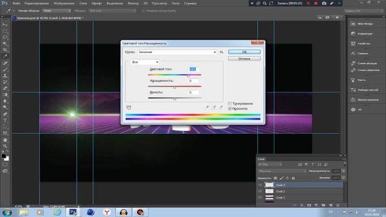Open the Справка menu
Image resolution: width=386 pixels, height=217 pixels.
pyautogui.click(x=190, y=3)
